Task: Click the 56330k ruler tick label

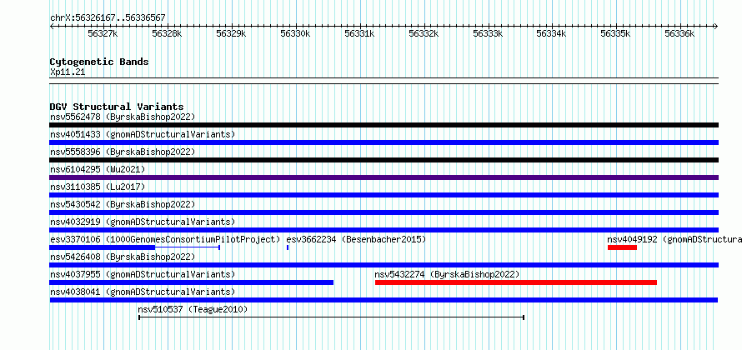Action: pyautogui.click(x=295, y=33)
